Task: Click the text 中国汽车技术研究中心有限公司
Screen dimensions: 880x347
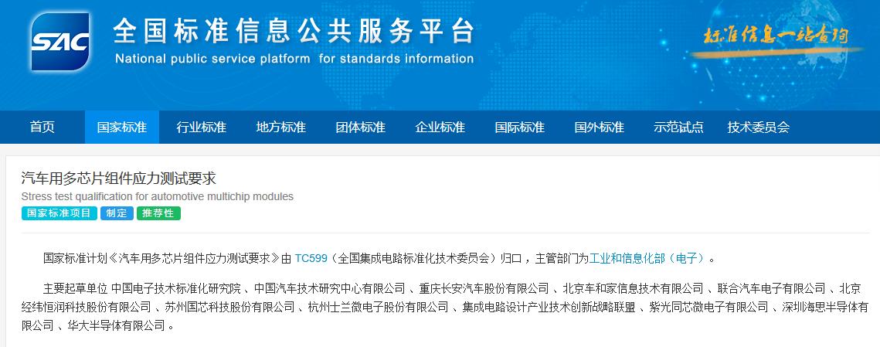Action: click(x=329, y=288)
